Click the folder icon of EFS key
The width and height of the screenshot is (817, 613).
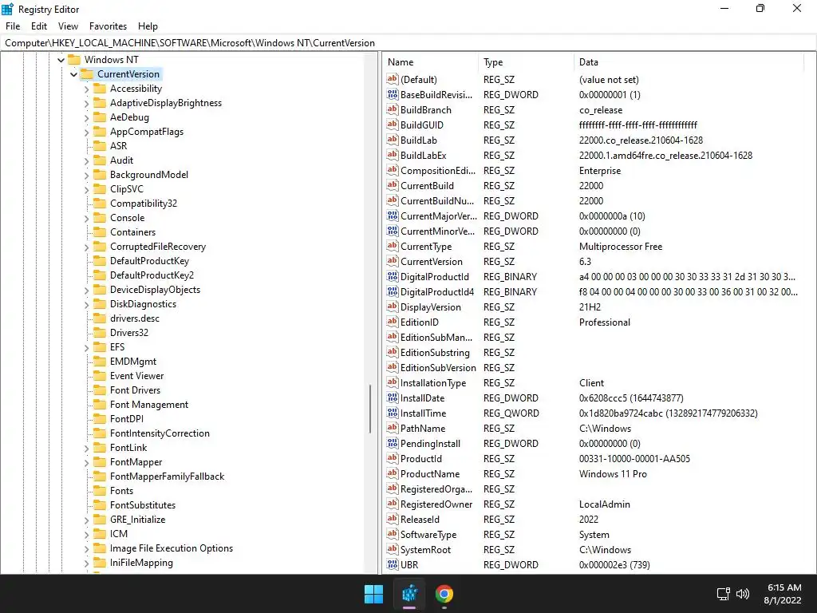coord(100,347)
